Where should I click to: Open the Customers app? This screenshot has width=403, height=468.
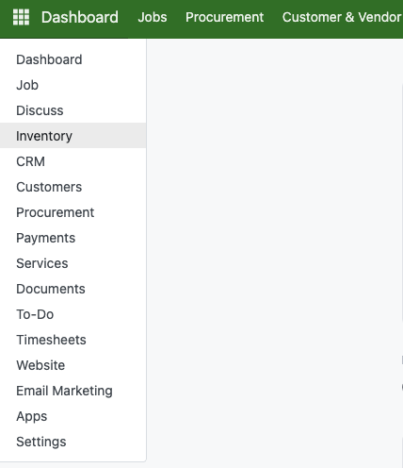tap(73, 187)
